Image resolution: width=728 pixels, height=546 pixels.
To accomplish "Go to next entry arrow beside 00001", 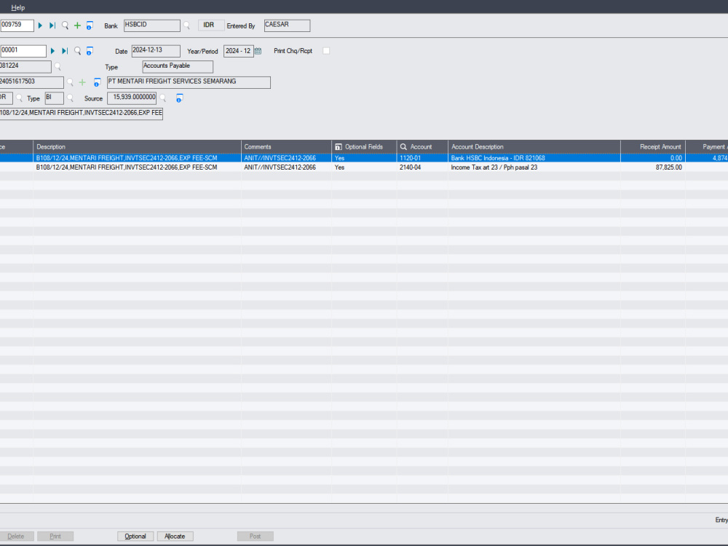I will 52,51.
